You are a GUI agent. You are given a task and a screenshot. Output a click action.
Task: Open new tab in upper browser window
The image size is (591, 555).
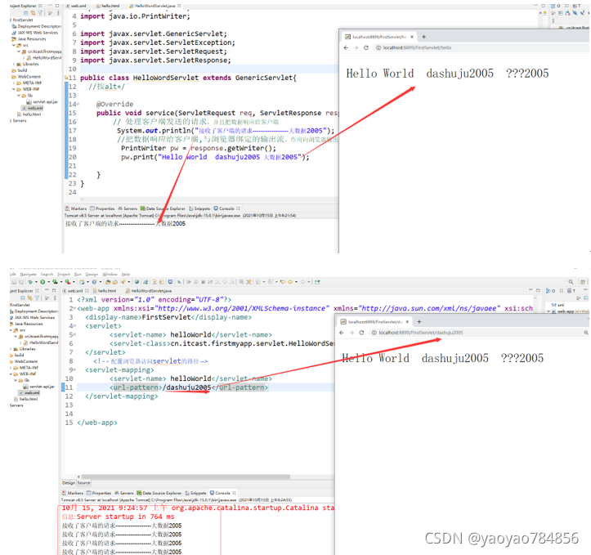423,37
